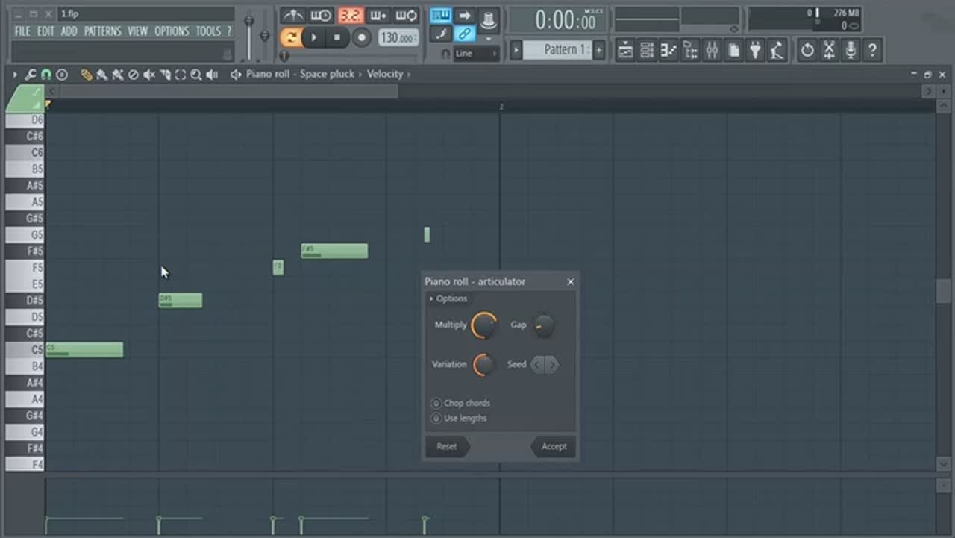Click the Reset button in articulator

click(x=446, y=446)
